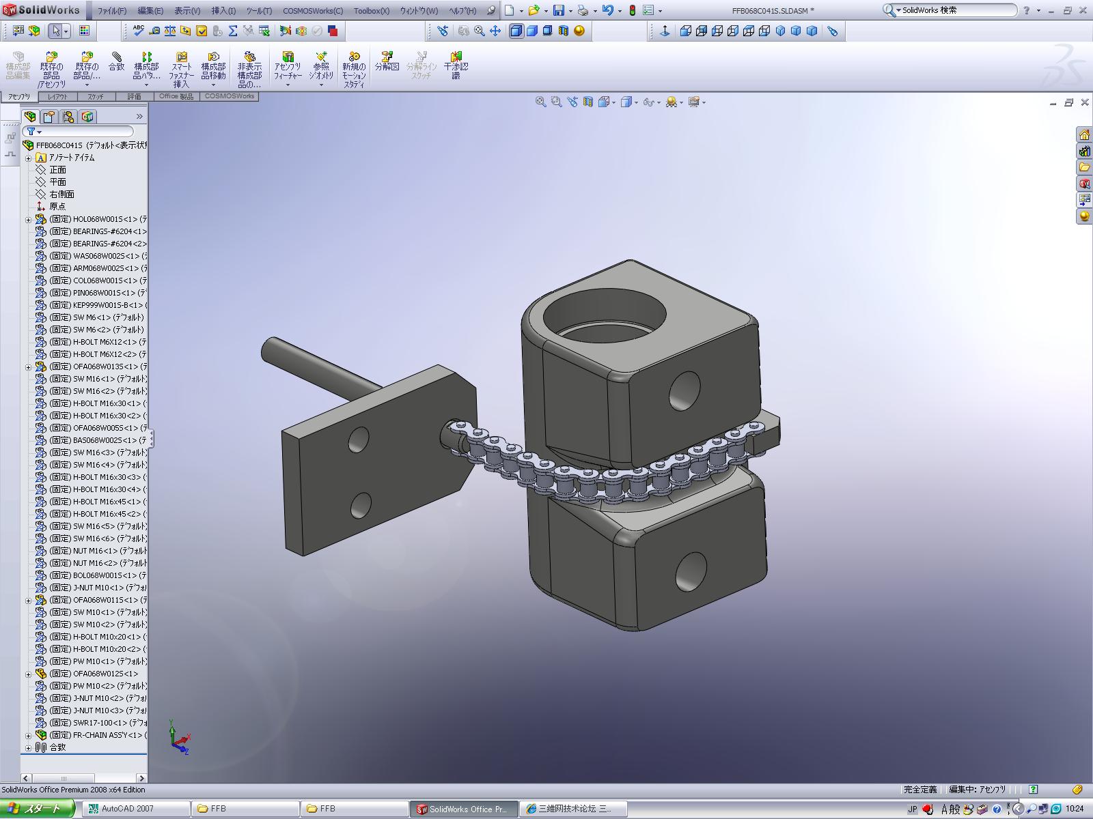Click the 合致 (Mate) paperclip tool
This screenshot has width=1093, height=819.
click(117, 61)
